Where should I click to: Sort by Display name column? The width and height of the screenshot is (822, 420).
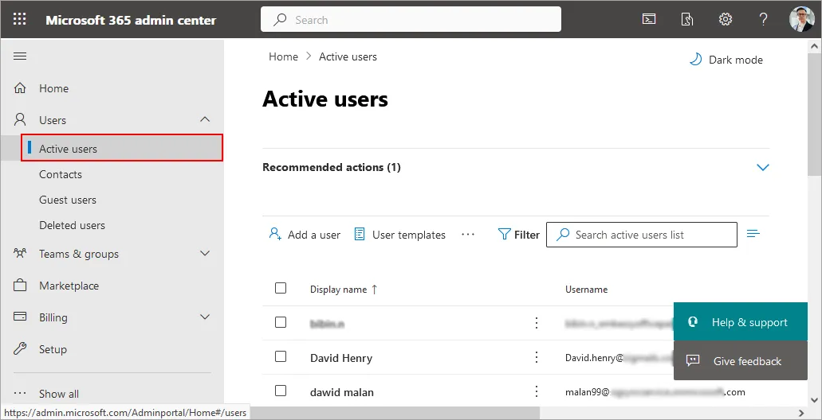pos(344,290)
